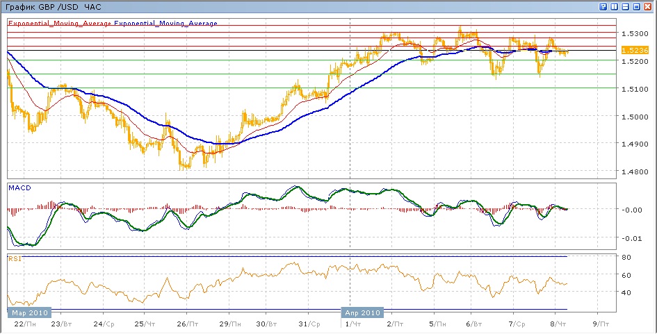Click the Мар 2010 month marker
Screen dimensions: 657x334
coord(27,312)
